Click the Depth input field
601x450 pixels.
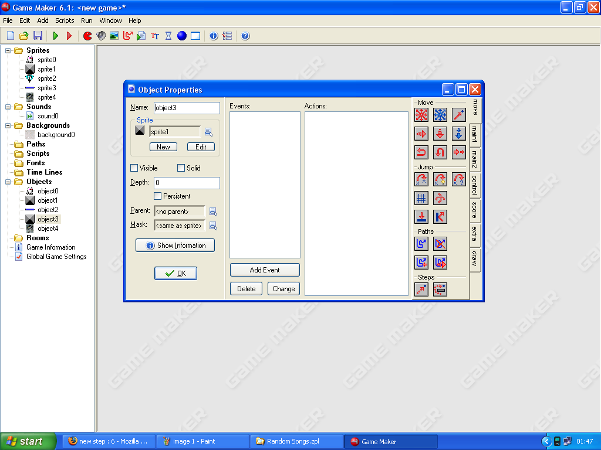(x=187, y=183)
